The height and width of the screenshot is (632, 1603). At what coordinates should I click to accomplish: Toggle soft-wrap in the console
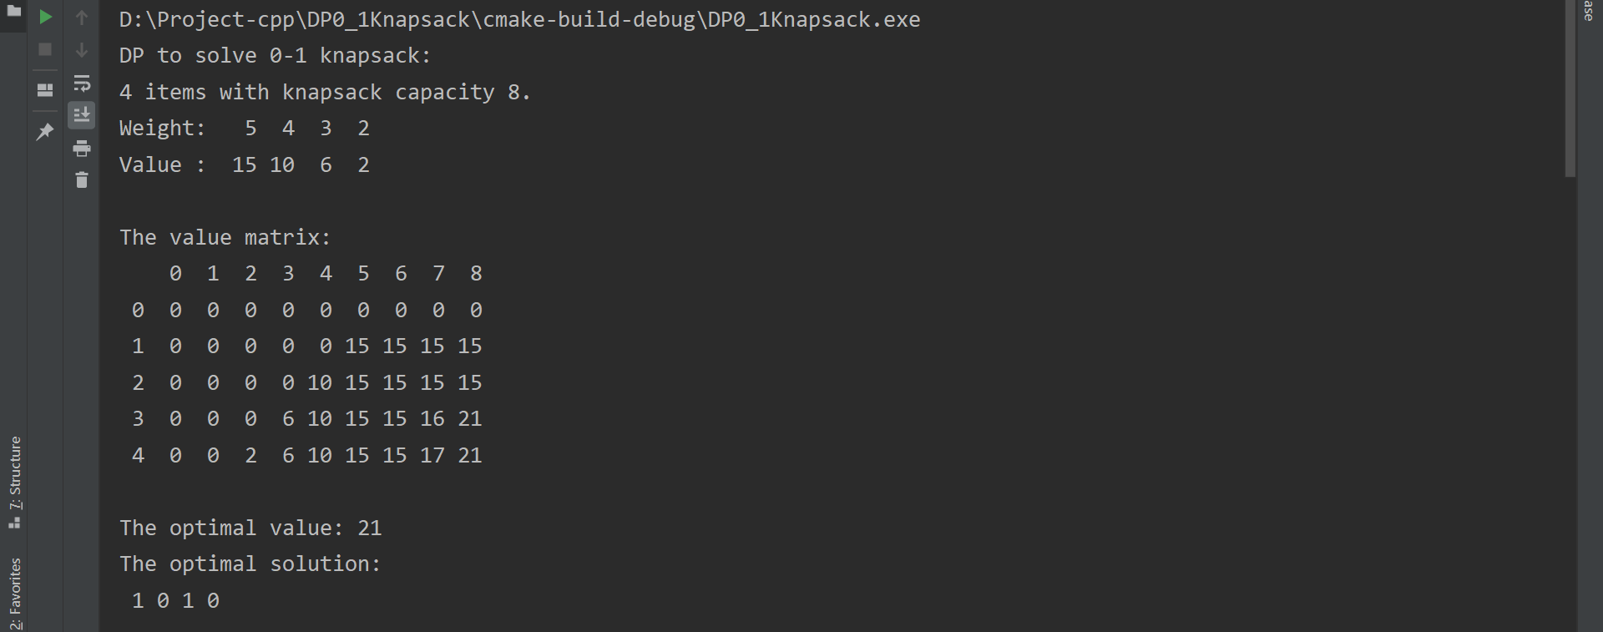82,83
